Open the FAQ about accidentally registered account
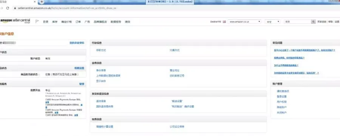 click(x=304, y=50)
